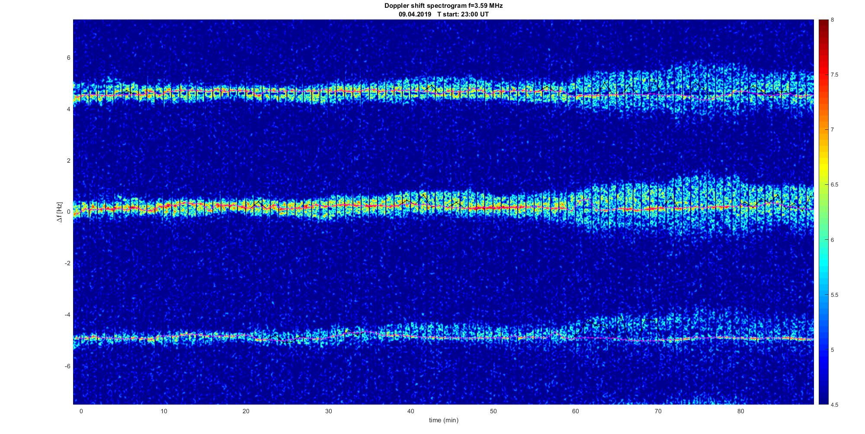
Task: Click the y-axis tick label '-2'
Action: pyautogui.click(x=67, y=264)
